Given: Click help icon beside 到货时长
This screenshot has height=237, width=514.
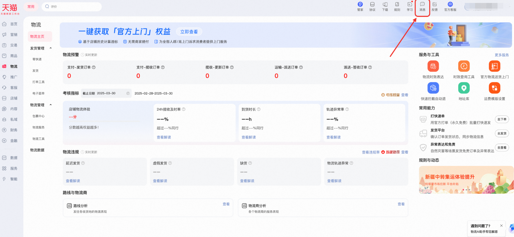Looking at the screenshot, I should coord(259,109).
